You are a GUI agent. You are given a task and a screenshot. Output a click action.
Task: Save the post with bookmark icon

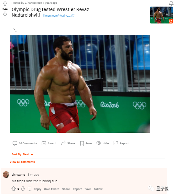point(86,143)
